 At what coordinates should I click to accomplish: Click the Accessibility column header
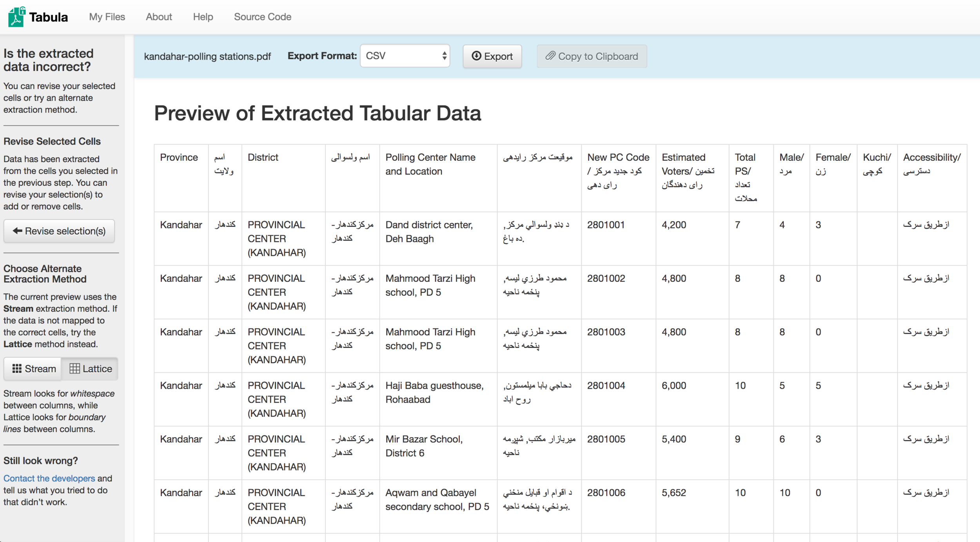tap(932, 178)
